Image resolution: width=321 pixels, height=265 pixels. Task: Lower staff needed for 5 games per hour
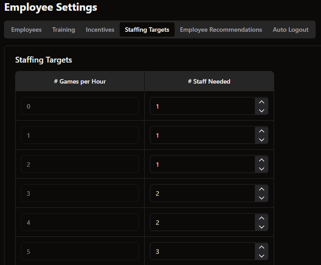(262, 256)
